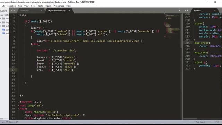Click the css folder icon in sidebar
Screen dimensions: 222x125
pyautogui.click(x=4, y=18)
